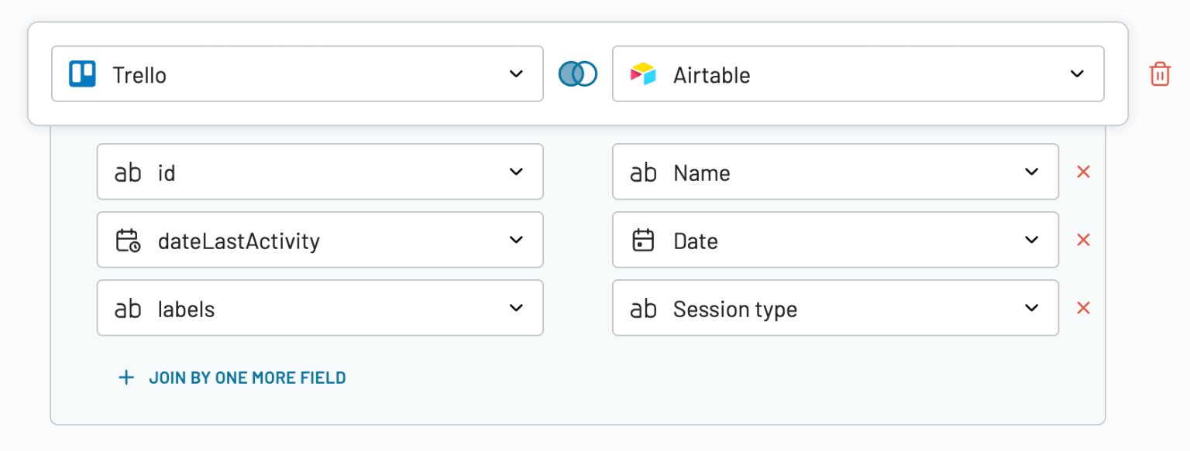Expand the dateLastActivity field dropdown

click(517, 240)
